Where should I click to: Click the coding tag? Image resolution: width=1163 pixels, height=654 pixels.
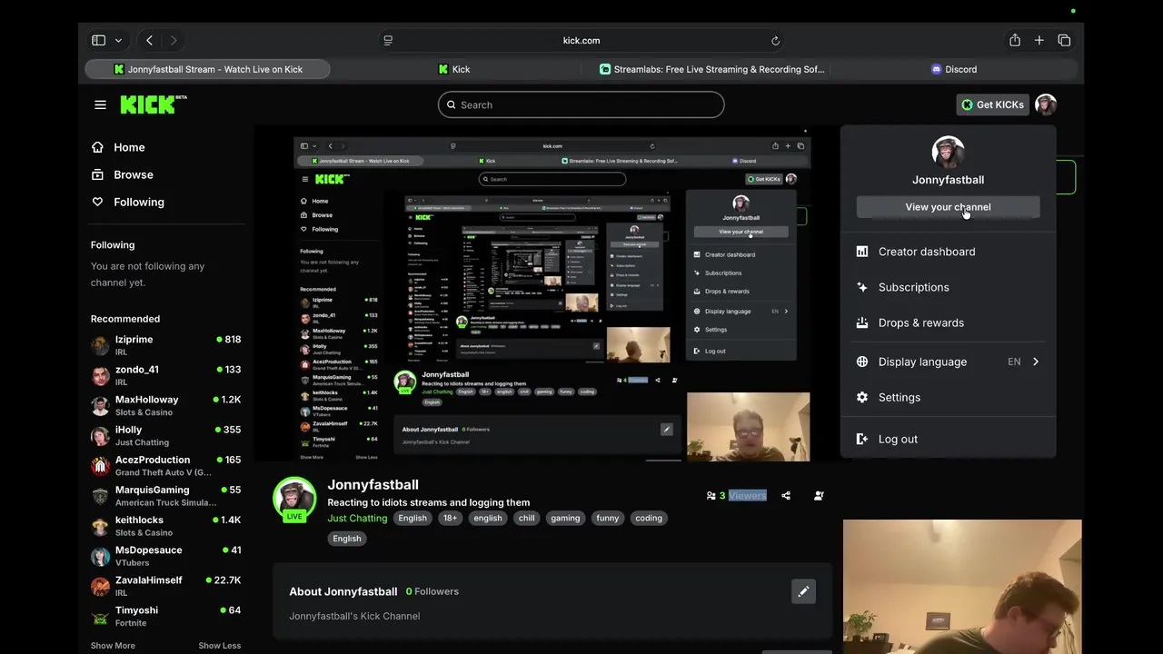pos(649,518)
